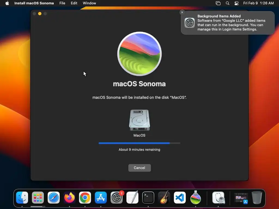This screenshot has height=209, width=279.
Task: Open the Apple menu
Action: click(7, 3)
